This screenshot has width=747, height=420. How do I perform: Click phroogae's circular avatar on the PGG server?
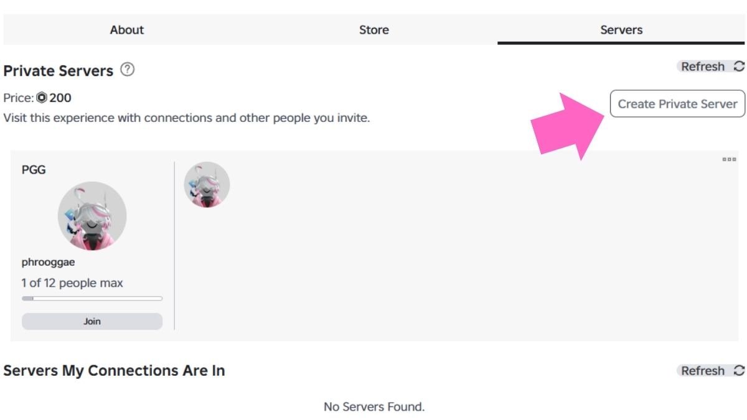coord(92,215)
